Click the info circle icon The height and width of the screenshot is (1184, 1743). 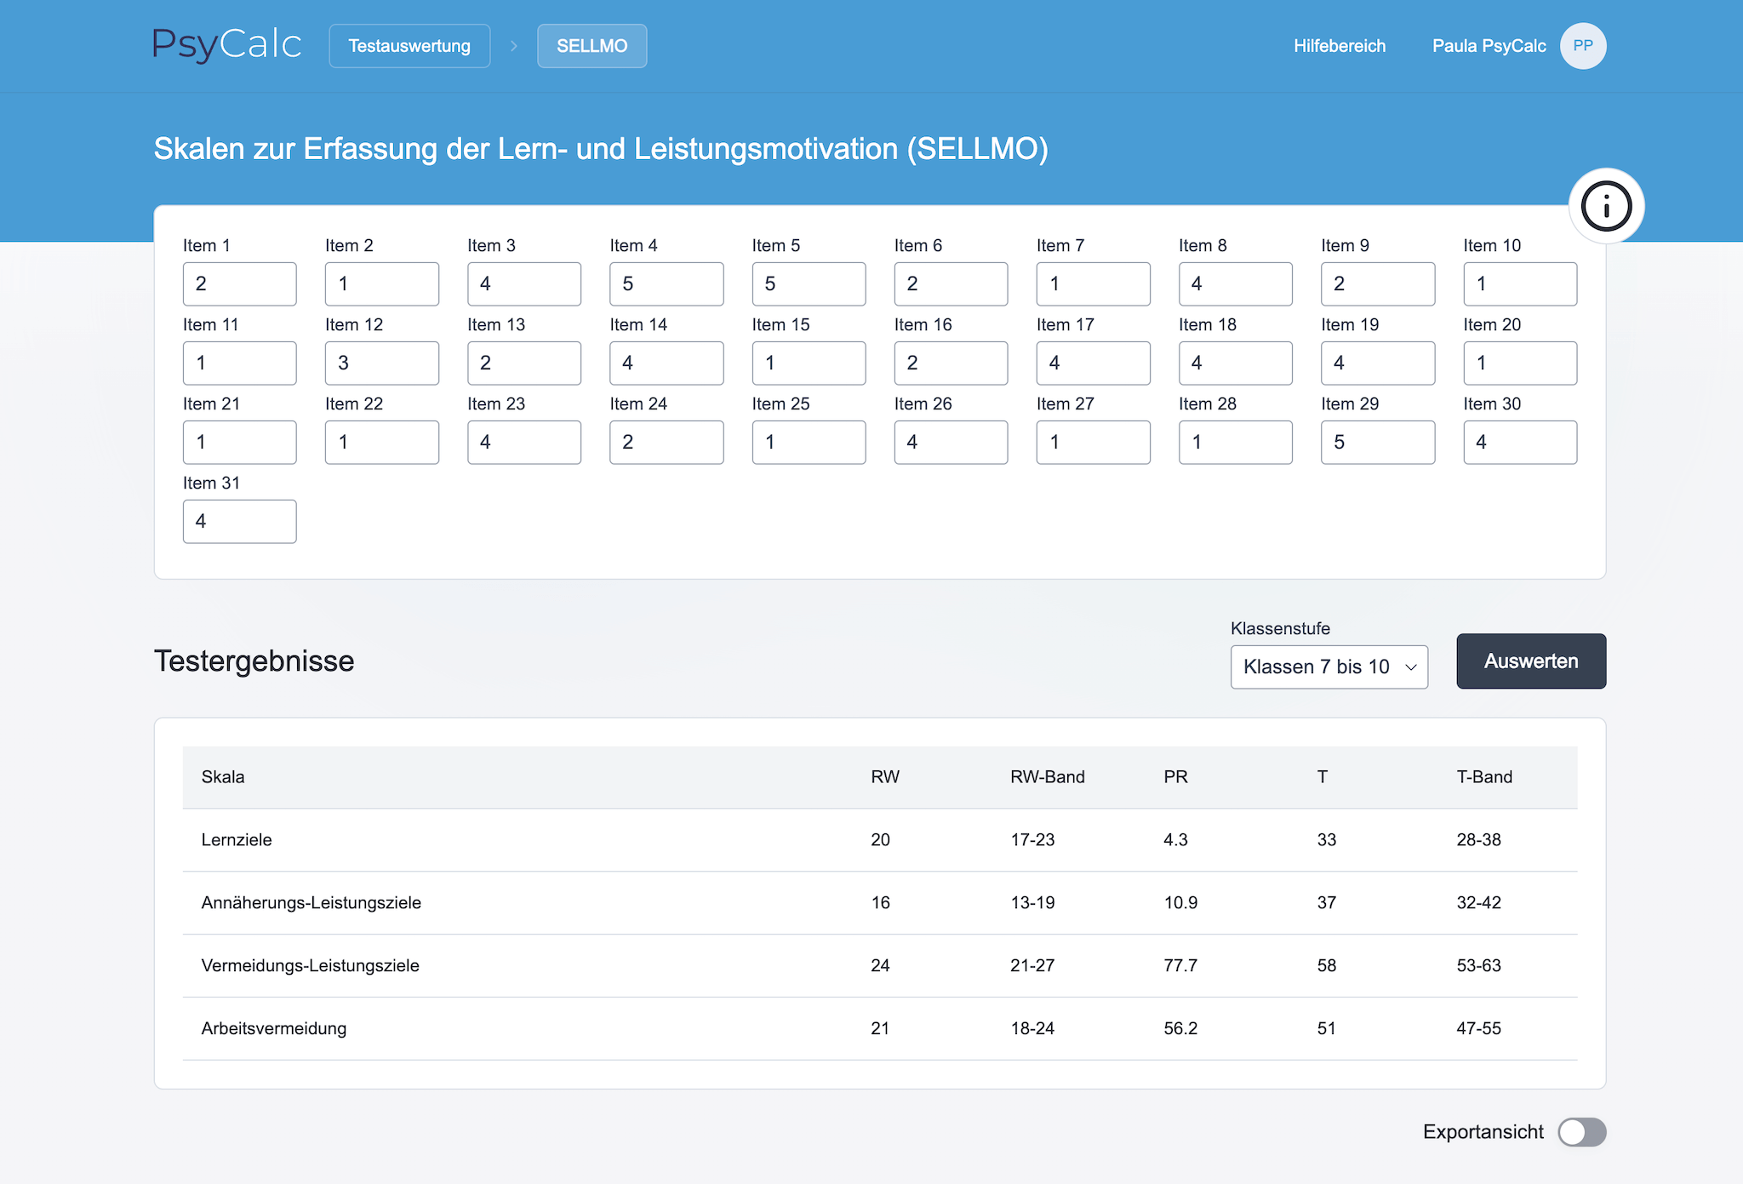1606,206
